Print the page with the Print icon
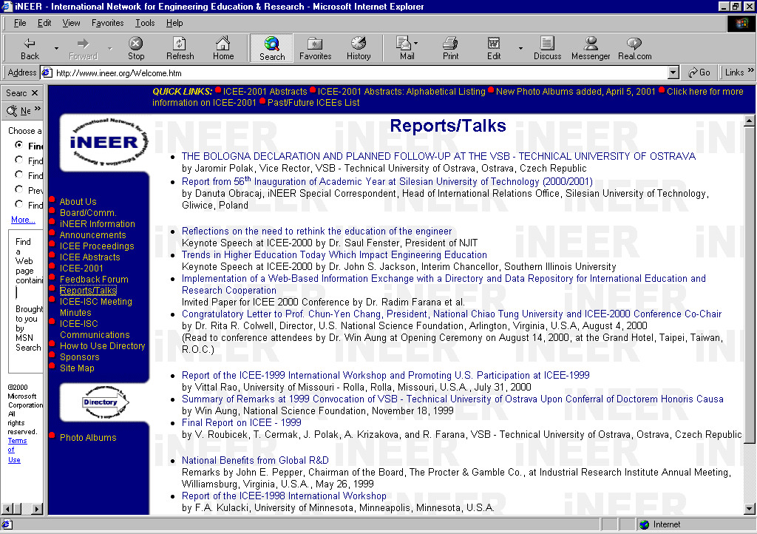This screenshot has height=534, width=757. (x=450, y=48)
